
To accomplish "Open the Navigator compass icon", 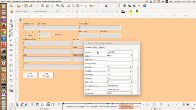I will tap(125, 6).
